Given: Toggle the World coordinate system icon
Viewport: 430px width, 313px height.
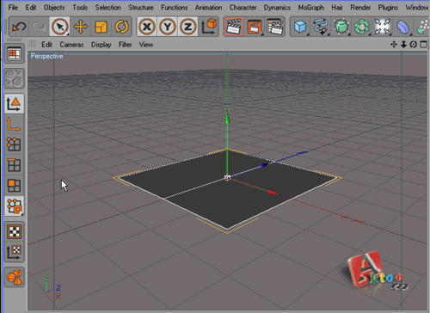Looking at the screenshot, I should pyautogui.click(x=209, y=27).
